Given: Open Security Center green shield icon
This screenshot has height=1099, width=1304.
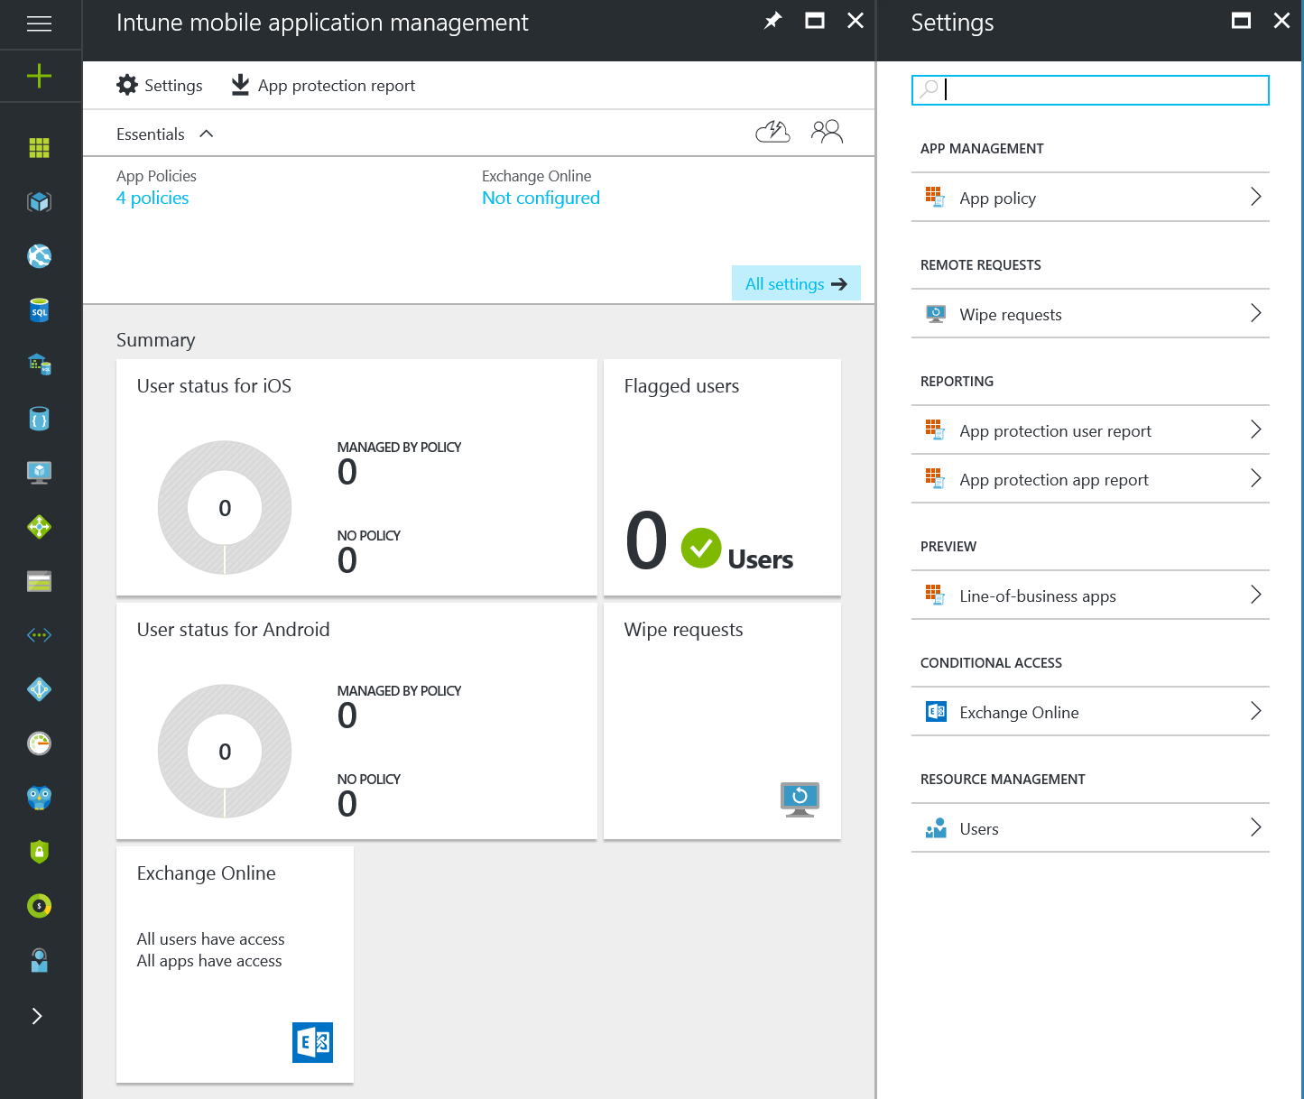Looking at the screenshot, I should 40,852.
